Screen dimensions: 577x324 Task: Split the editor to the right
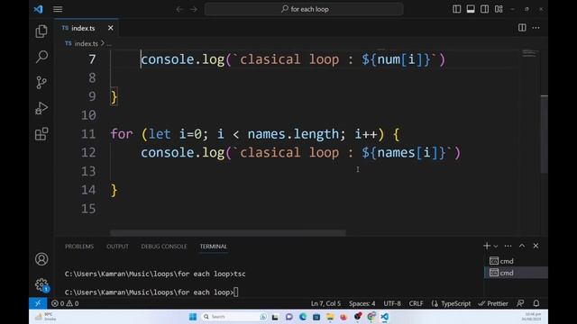(522, 28)
